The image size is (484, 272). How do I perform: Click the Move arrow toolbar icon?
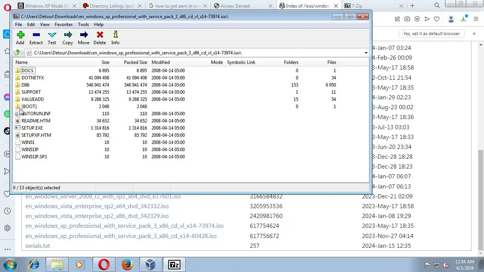pos(84,35)
